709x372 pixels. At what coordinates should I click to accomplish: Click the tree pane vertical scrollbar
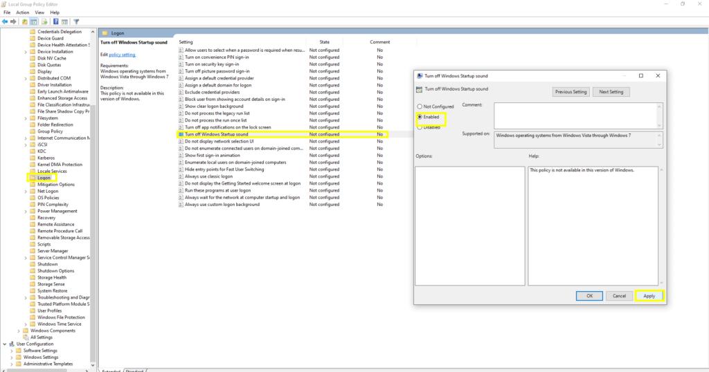[x=93, y=207]
